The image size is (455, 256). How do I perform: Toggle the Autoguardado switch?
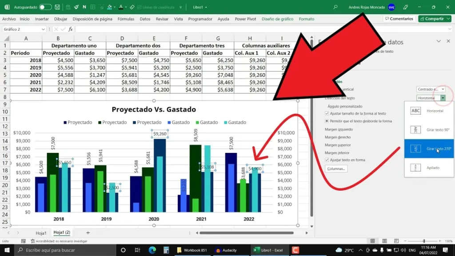click(x=45, y=7)
